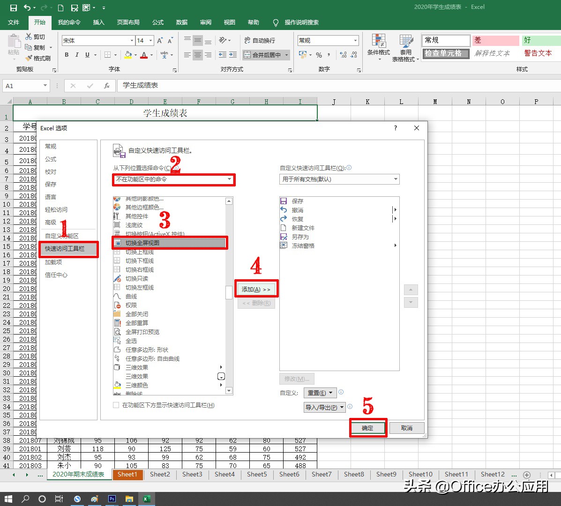Click the Cancel button

407,428
